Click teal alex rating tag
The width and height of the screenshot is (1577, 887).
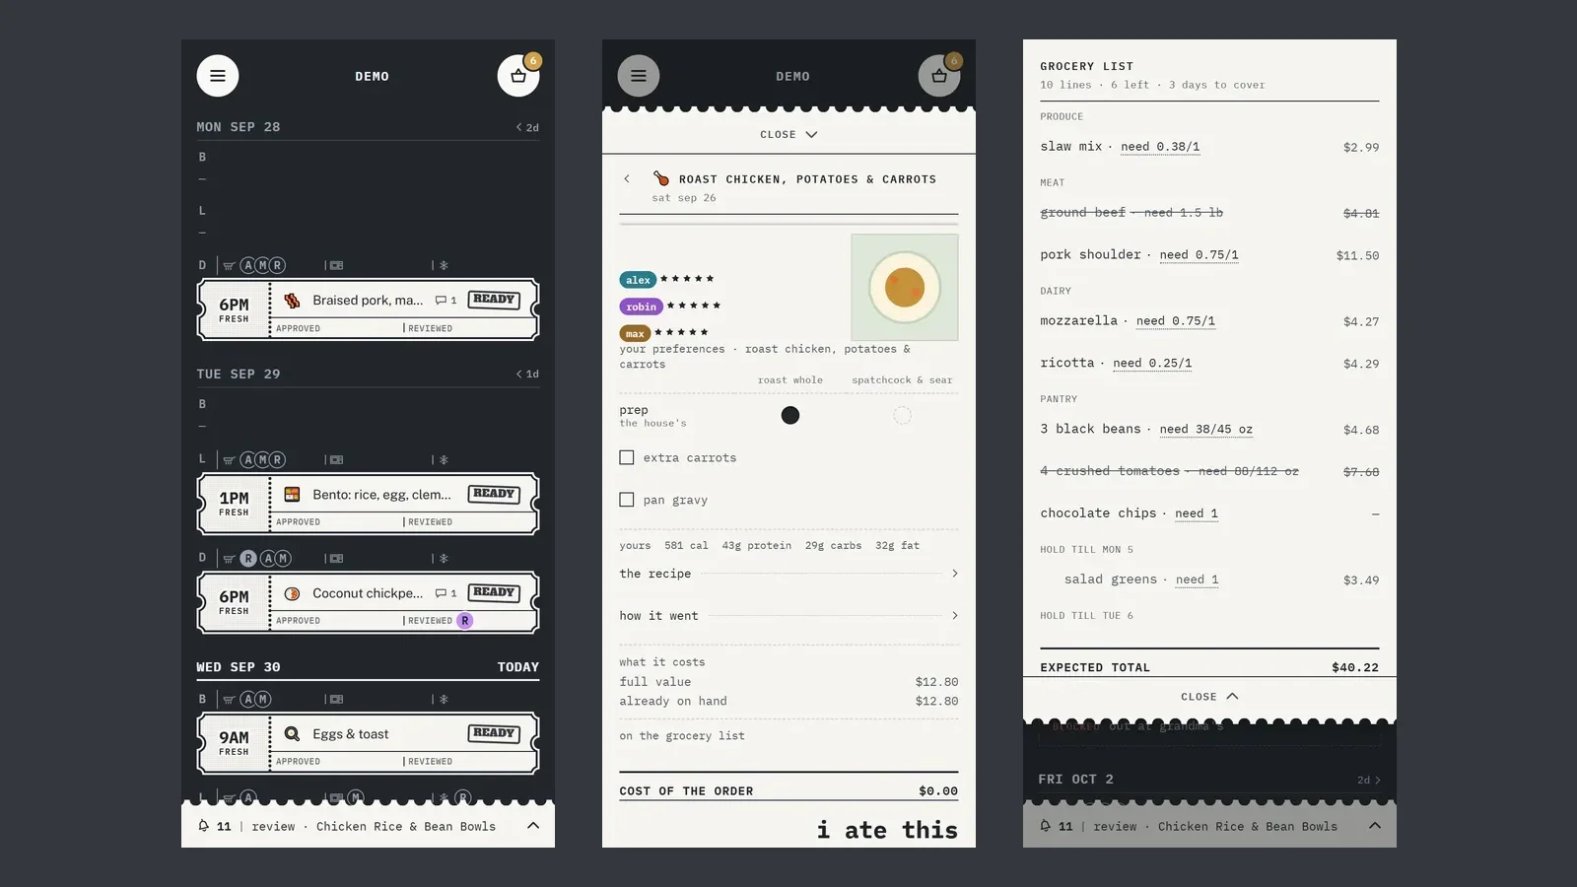click(x=638, y=280)
